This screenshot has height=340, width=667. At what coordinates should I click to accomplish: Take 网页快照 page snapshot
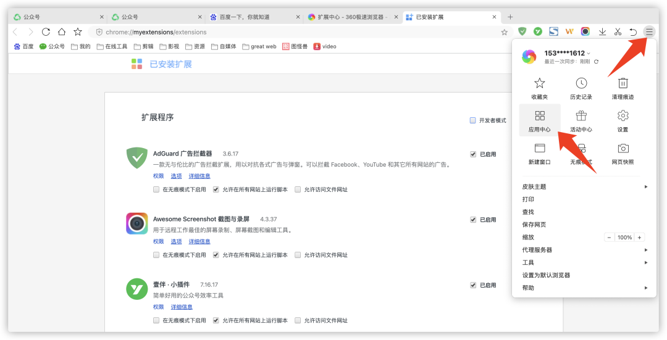coord(623,154)
